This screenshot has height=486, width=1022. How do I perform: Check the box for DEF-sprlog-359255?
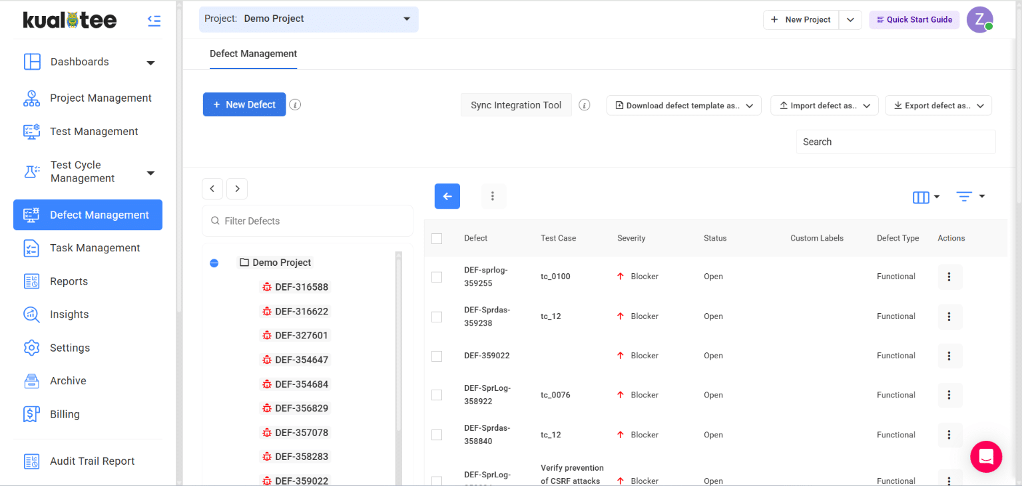click(x=437, y=277)
